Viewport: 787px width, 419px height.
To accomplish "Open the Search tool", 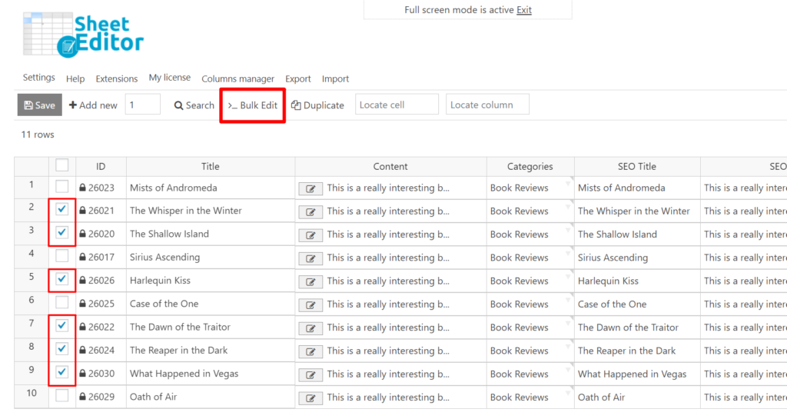I will click(194, 105).
